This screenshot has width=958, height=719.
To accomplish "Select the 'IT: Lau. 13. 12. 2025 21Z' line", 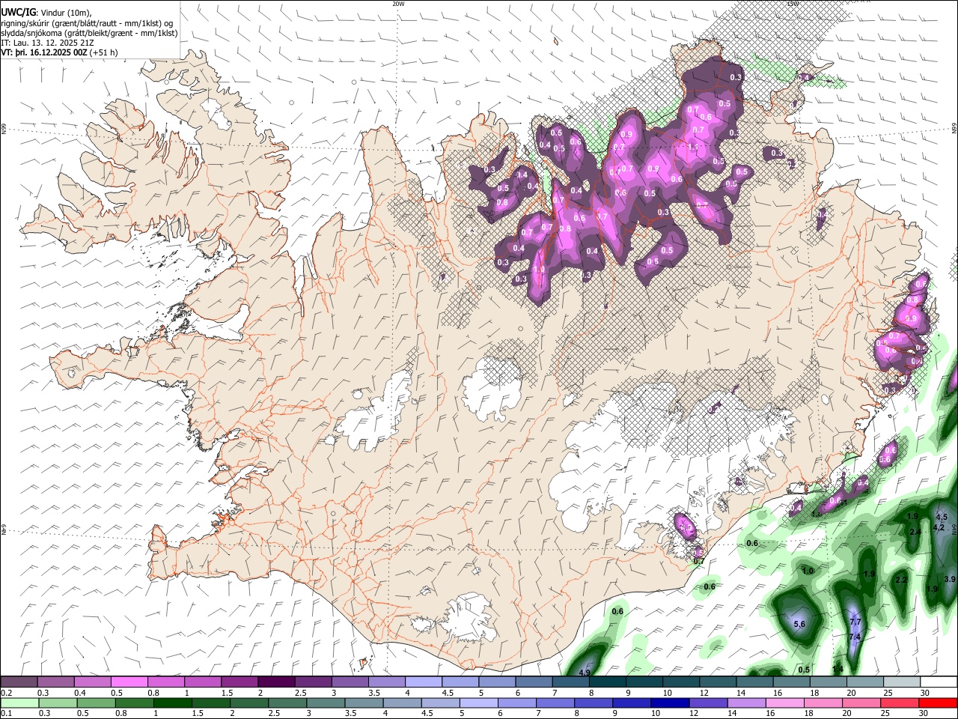I will (x=48, y=43).
